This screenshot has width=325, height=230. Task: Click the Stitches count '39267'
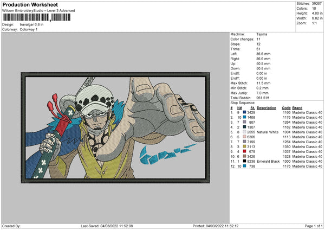tap(317, 4)
